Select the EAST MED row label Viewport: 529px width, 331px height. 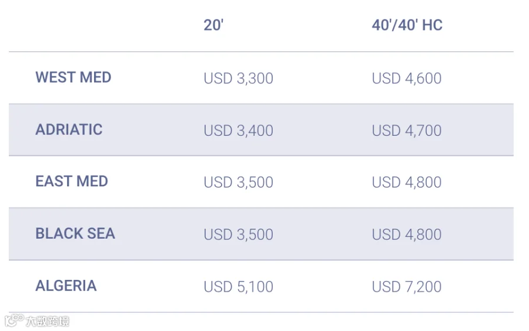coord(72,182)
